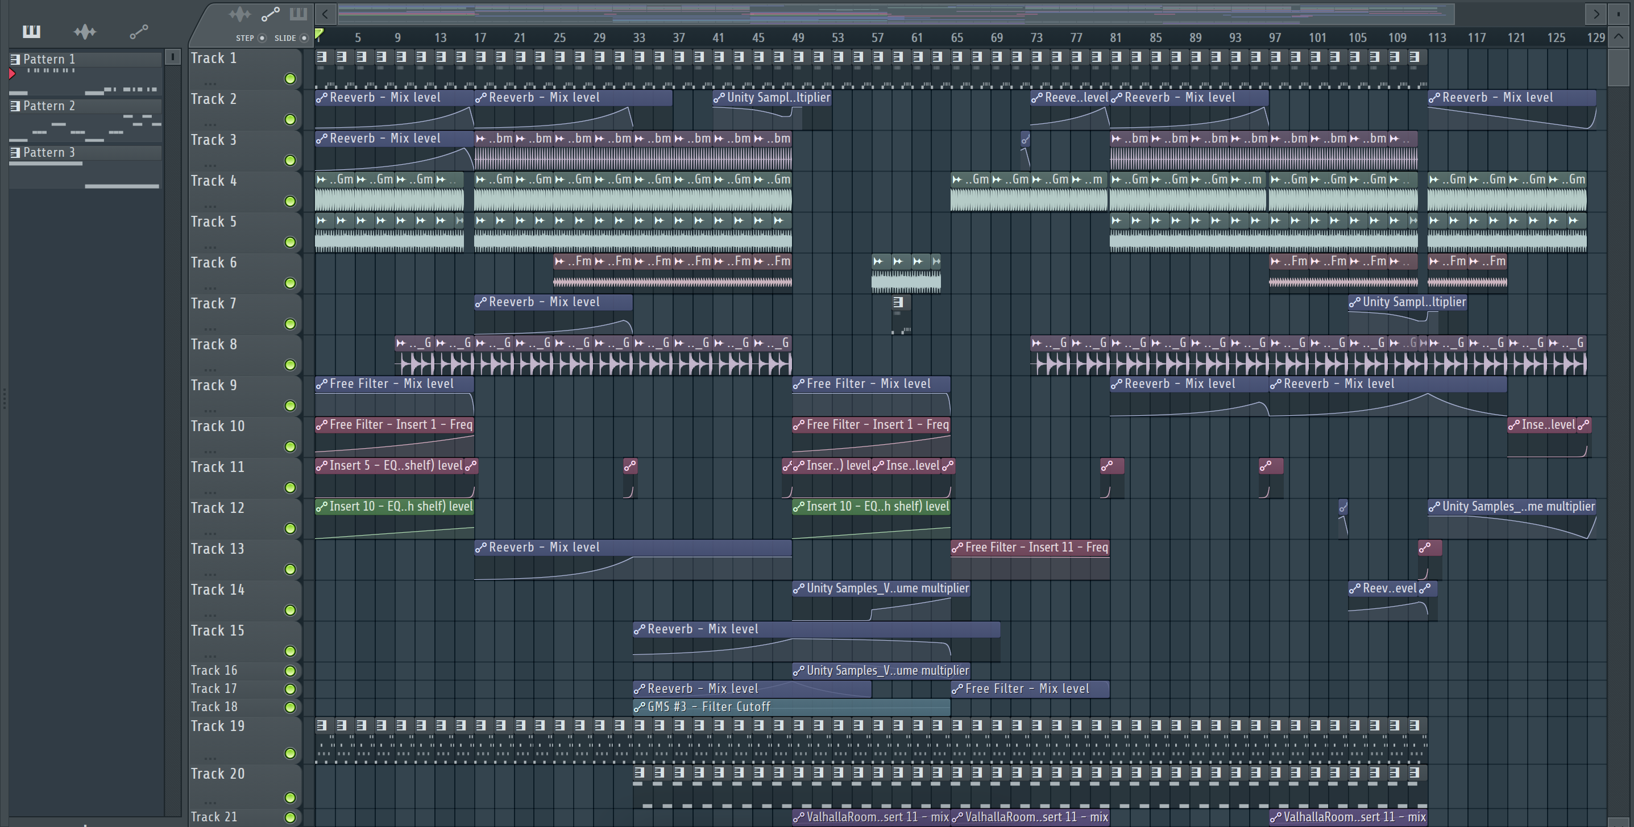Click bar 81 on the timeline ruler
The height and width of the screenshot is (827, 1634).
click(1115, 37)
